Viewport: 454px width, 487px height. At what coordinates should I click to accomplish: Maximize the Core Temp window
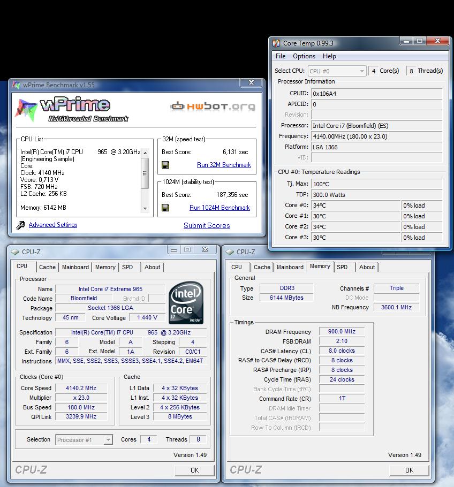(x=420, y=41)
